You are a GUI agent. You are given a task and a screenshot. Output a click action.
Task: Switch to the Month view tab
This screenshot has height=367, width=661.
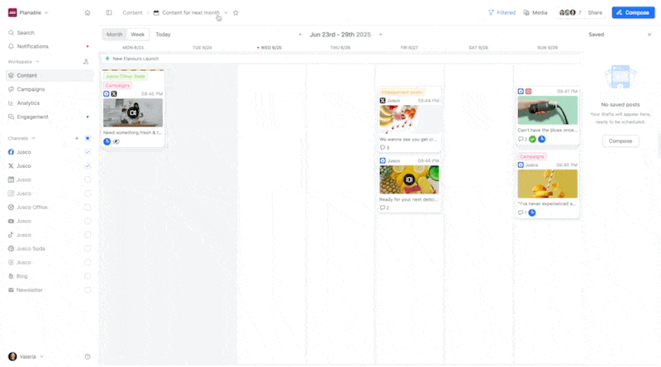pyautogui.click(x=114, y=35)
